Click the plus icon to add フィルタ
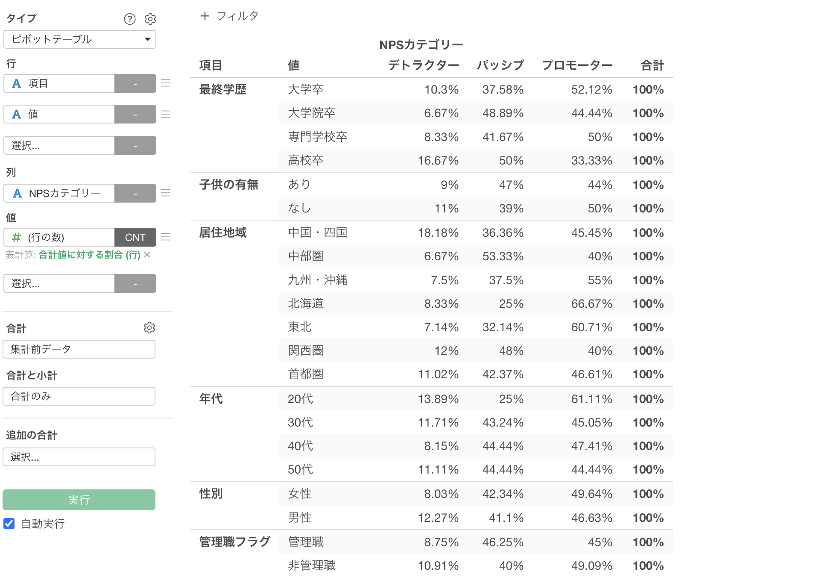Screen dimensions: 831x577 pyautogui.click(x=205, y=16)
